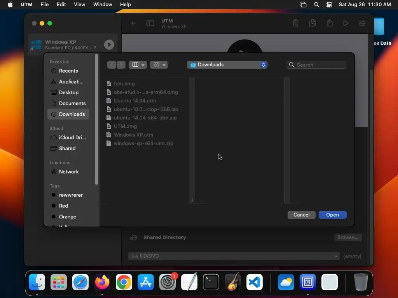The width and height of the screenshot is (398, 298).
Task: Select iCloud Drive in the sidebar
Action: 68,138
